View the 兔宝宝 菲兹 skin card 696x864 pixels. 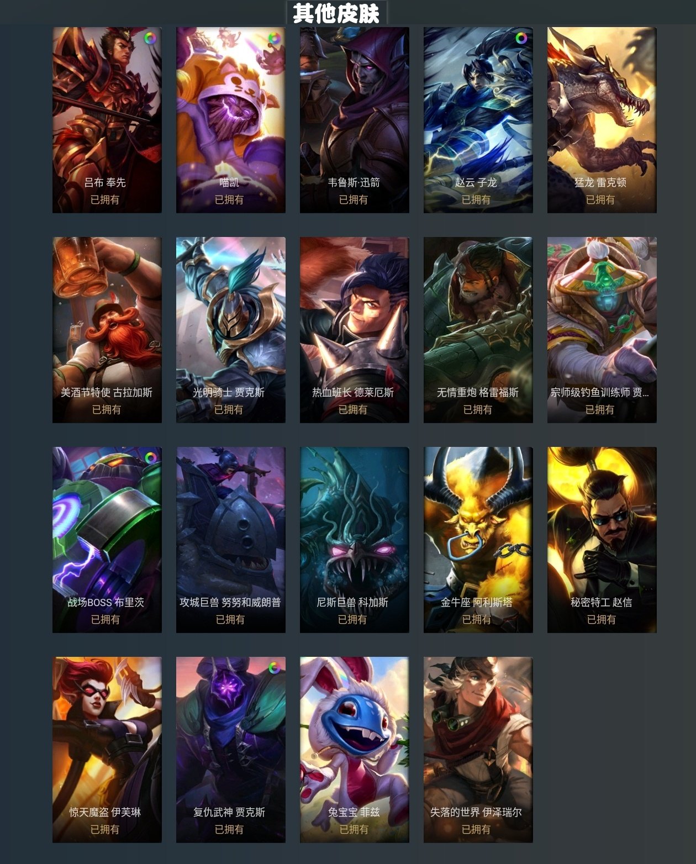[x=355, y=750]
